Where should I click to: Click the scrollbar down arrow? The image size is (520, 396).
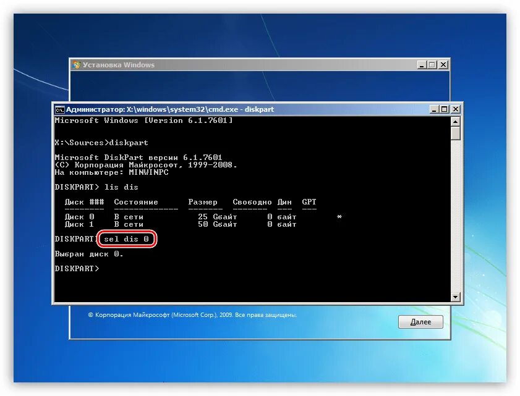tap(455, 295)
